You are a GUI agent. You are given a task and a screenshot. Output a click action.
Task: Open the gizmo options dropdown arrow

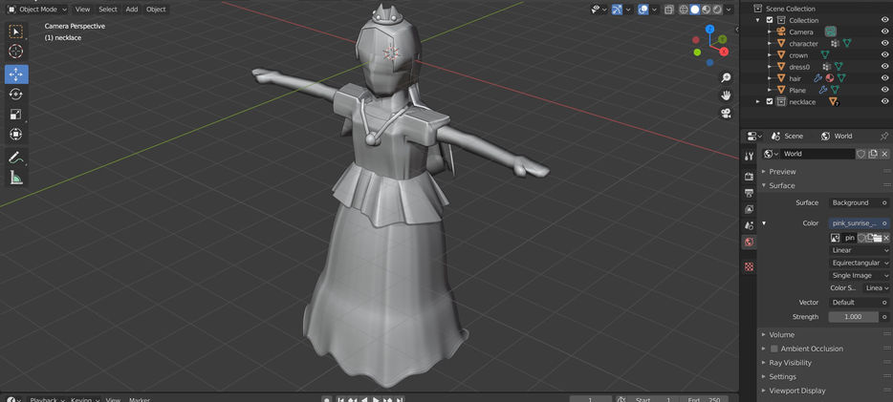pyautogui.click(x=628, y=10)
